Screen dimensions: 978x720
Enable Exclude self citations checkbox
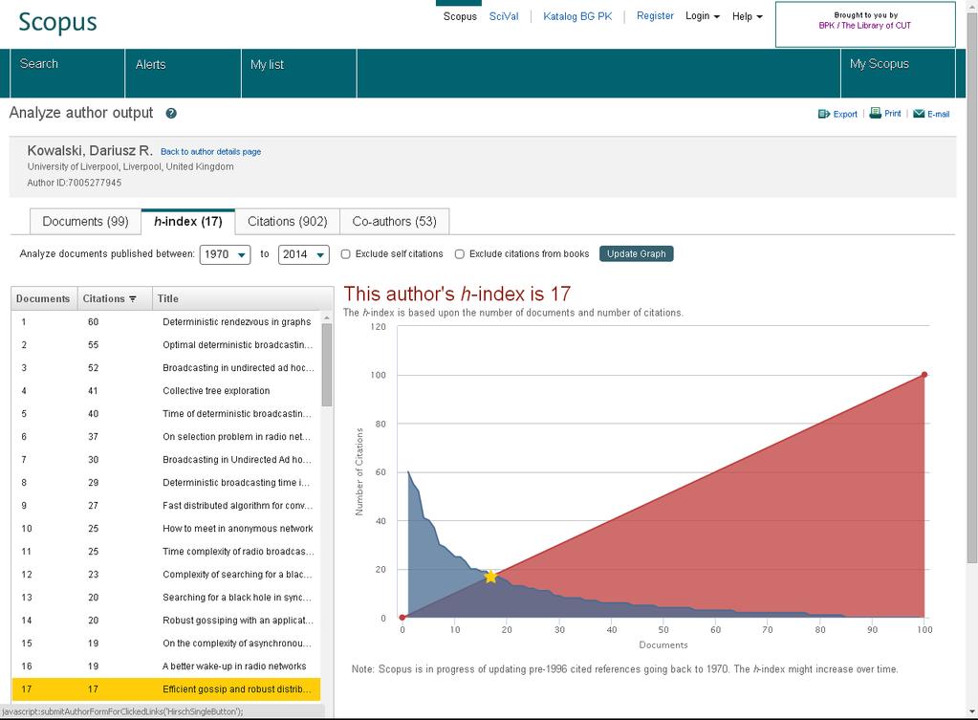point(345,254)
